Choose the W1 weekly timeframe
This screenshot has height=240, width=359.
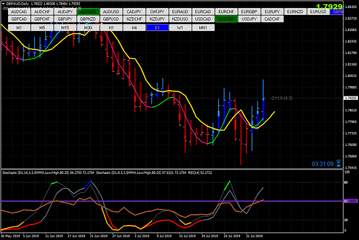coord(180,28)
